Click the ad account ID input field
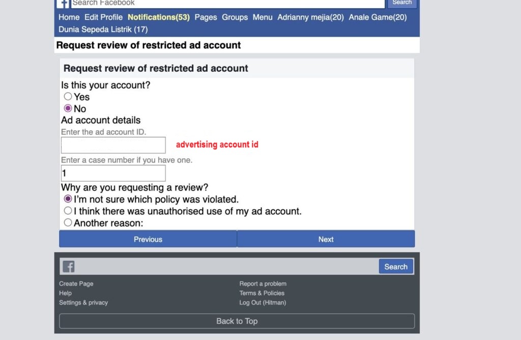The image size is (521, 340). (113, 145)
